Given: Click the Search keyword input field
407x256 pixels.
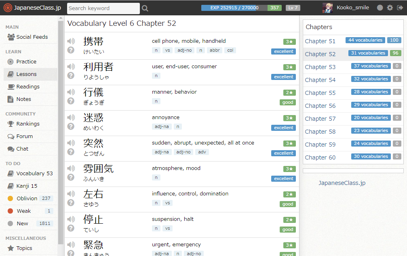Looking at the screenshot, I should coord(103,8).
